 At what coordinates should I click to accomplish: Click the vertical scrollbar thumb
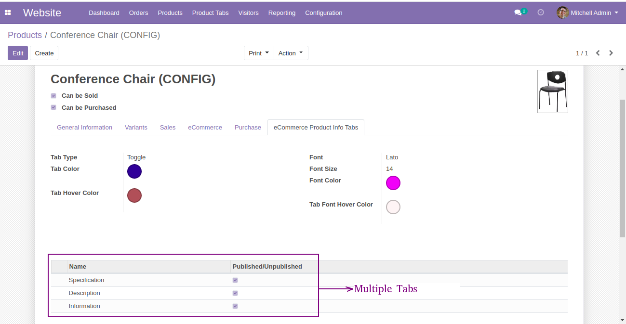pyautogui.click(x=622, y=168)
